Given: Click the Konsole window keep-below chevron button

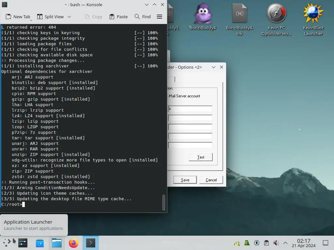Looking at the screenshot, I should (146, 5).
